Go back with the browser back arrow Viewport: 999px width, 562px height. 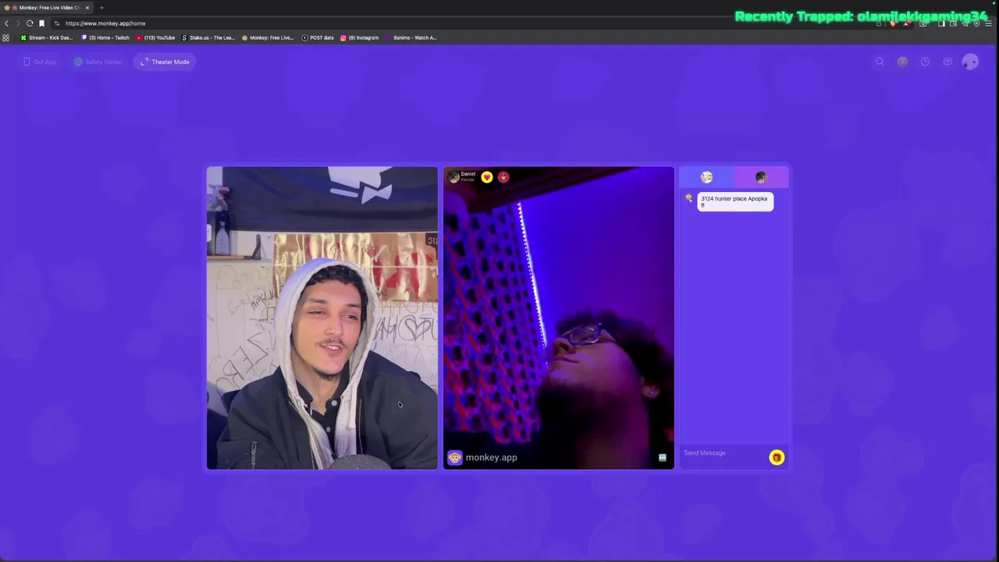(x=6, y=23)
